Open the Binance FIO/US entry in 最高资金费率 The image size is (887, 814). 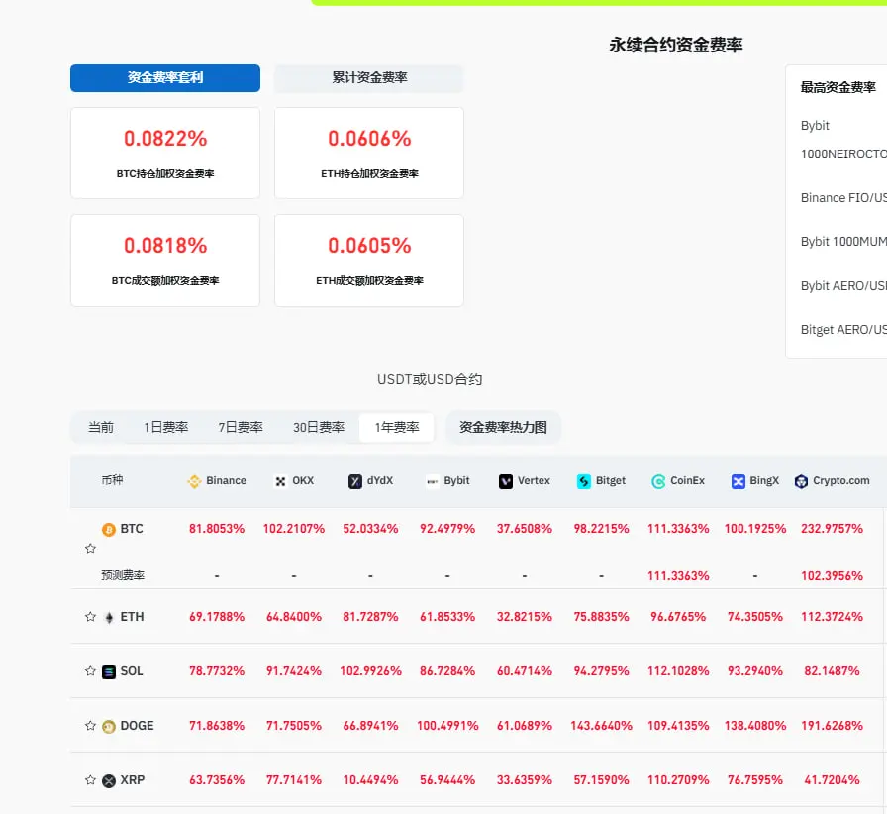tap(843, 197)
